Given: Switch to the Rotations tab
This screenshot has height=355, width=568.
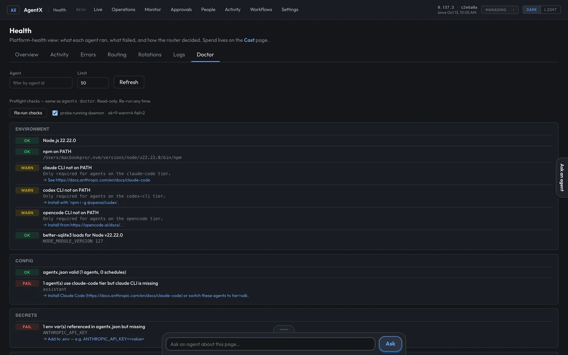Looking at the screenshot, I should [149, 55].
